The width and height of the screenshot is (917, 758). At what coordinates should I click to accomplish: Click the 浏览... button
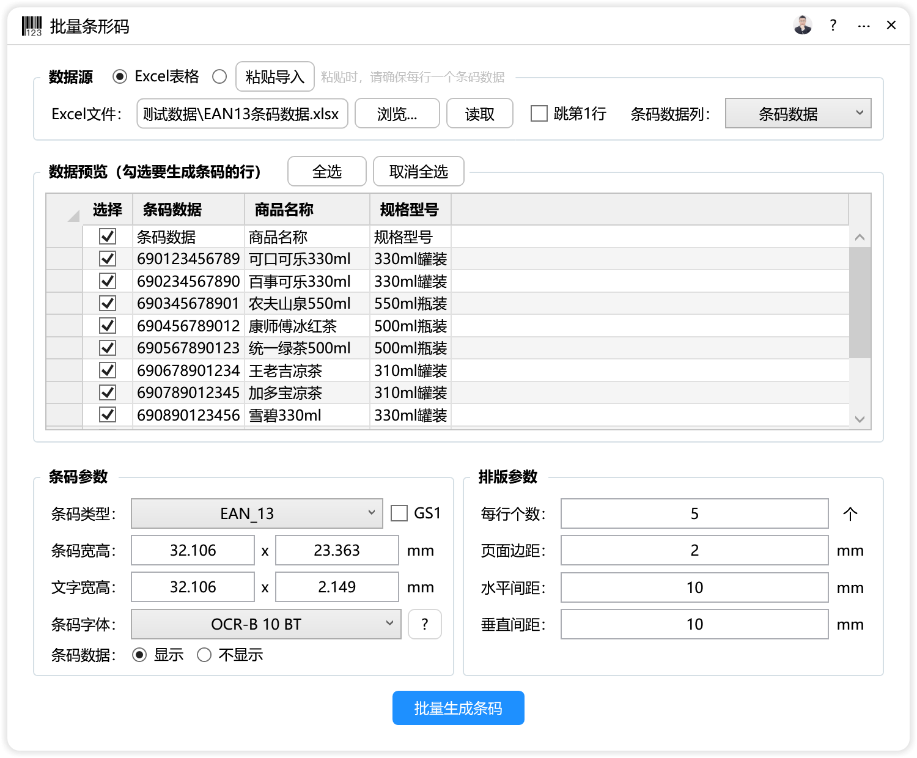tap(397, 113)
